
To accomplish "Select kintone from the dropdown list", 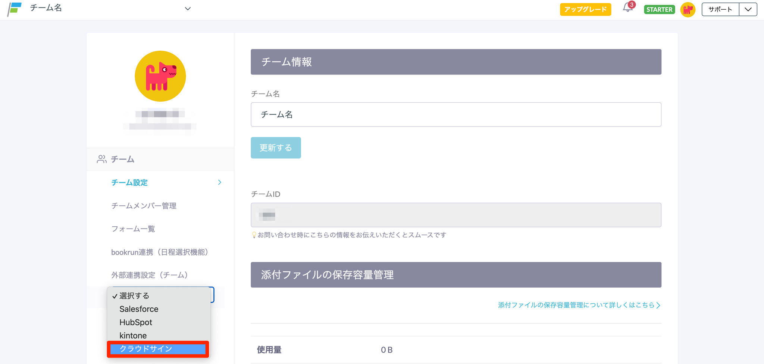I will [x=133, y=335].
